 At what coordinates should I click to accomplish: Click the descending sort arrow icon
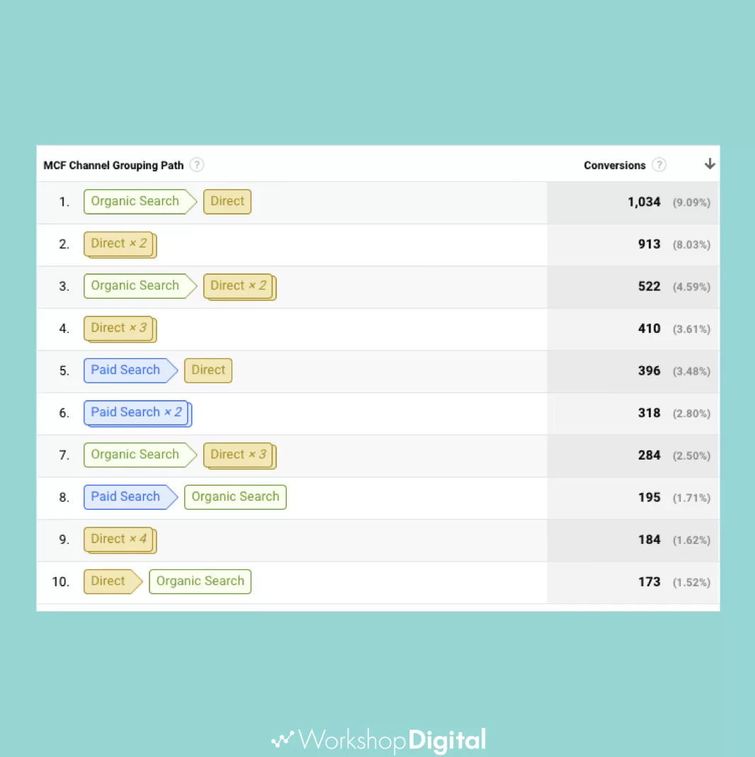click(x=710, y=164)
